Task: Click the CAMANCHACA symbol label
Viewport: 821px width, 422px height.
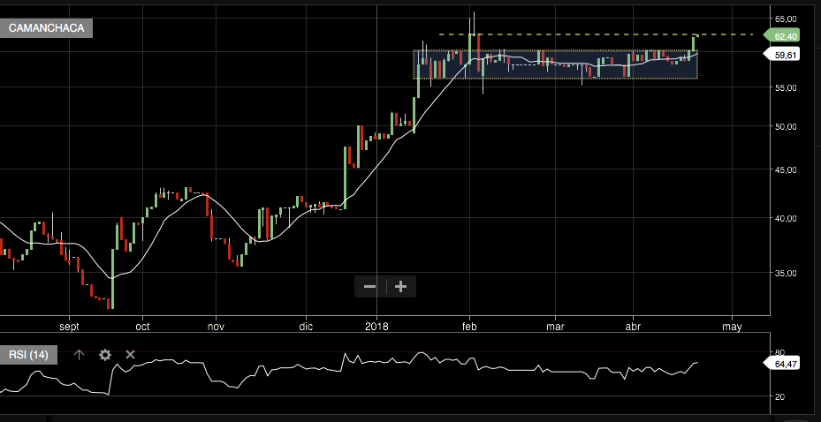Action: pos(47,28)
